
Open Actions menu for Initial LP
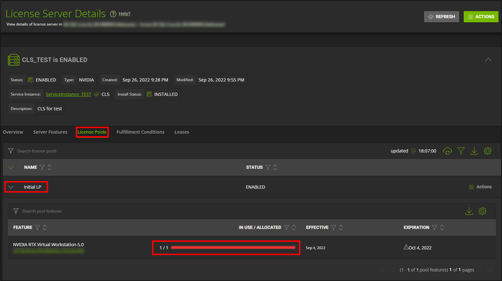[x=480, y=187]
